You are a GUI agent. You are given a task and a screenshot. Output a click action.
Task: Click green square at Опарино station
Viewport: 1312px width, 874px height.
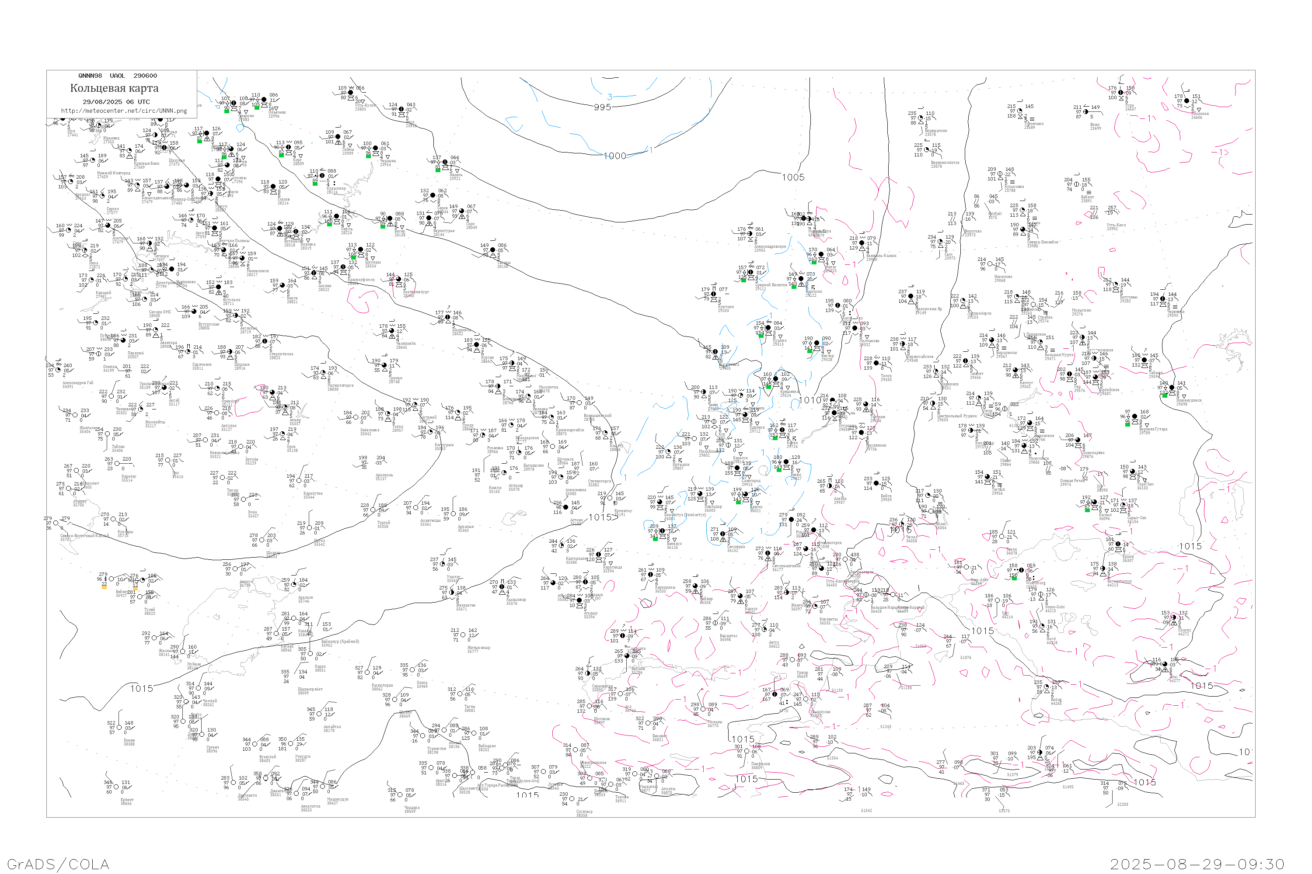click(227, 111)
